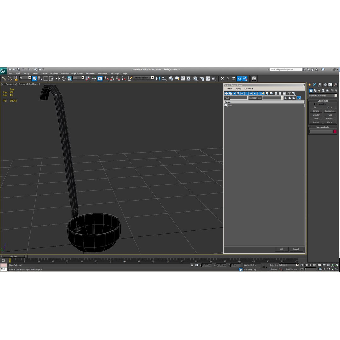
Task: Choose the Rectangular Selection Region tool
Action: (x=46, y=78)
